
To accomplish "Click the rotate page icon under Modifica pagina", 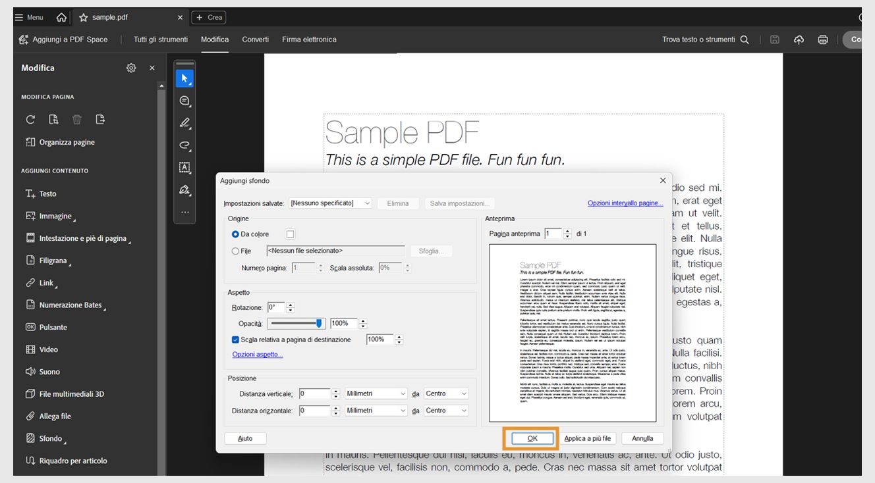I will 30,120.
